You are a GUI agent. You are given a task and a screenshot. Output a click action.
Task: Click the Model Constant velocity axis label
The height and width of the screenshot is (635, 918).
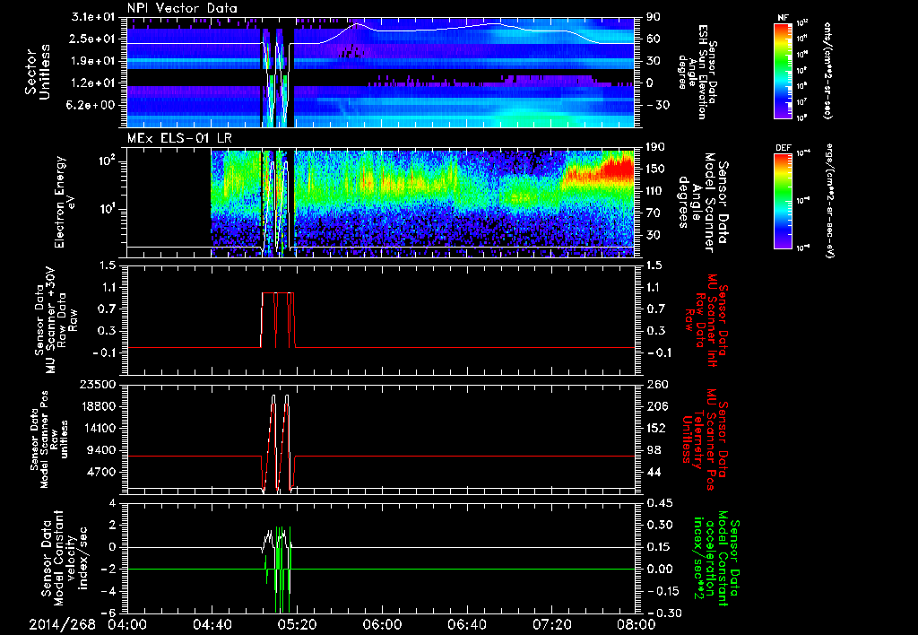coord(63,557)
